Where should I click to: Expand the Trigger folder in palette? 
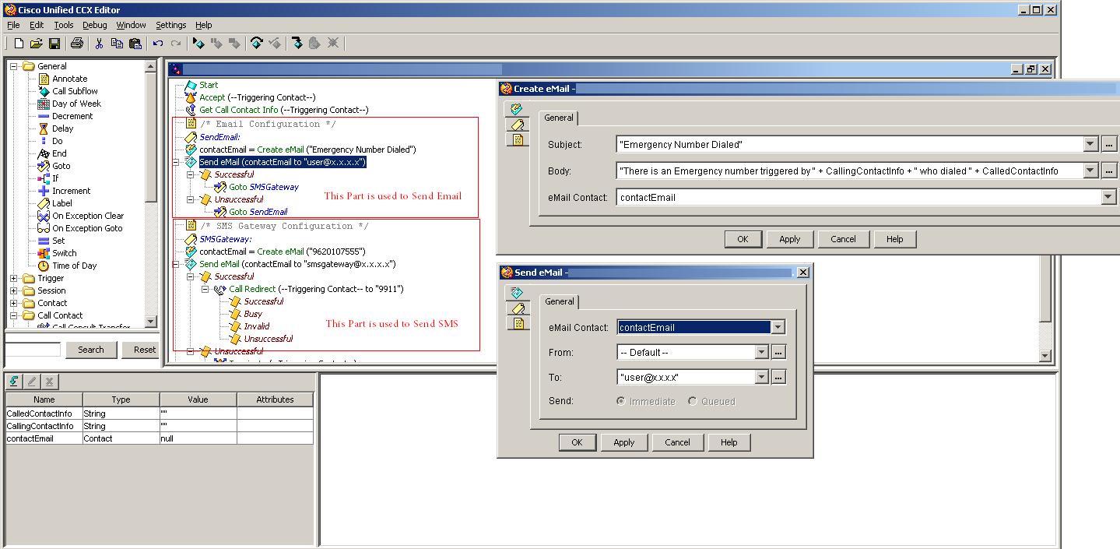[14, 278]
